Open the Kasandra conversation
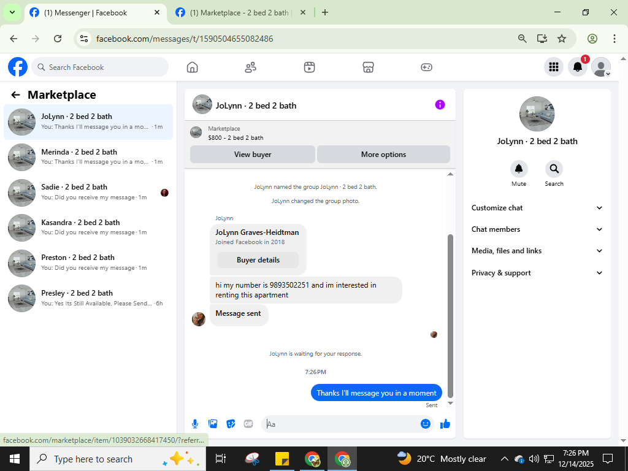The width and height of the screenshot is (628, 471). 88,228
